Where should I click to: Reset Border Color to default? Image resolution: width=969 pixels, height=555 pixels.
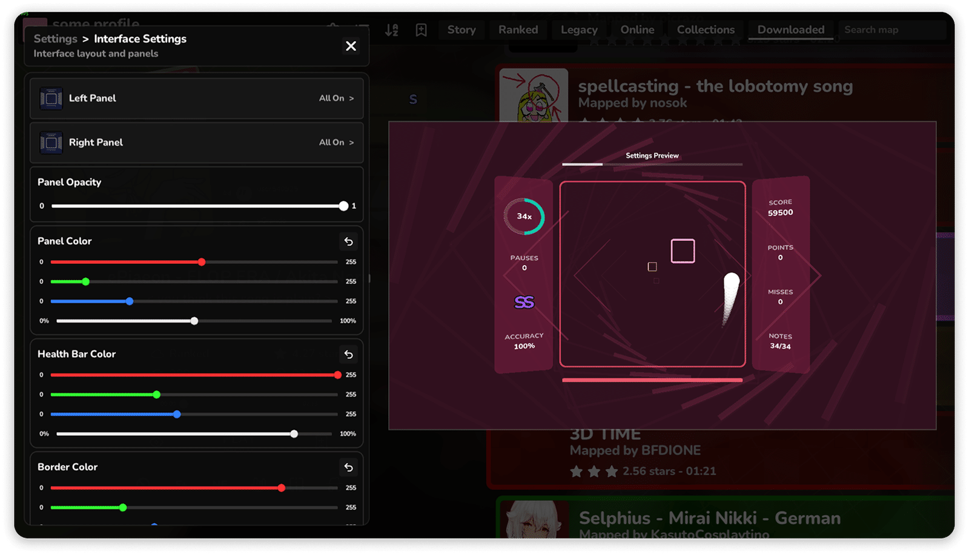coord(348,467)
